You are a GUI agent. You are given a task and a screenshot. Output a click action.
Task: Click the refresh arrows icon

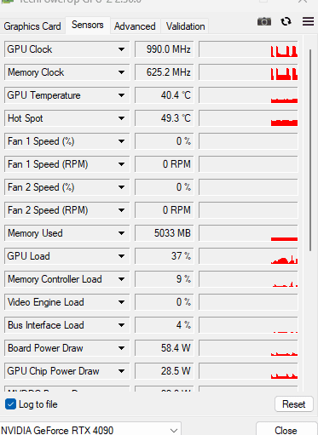pyautogui.click(x=286, y=21)
